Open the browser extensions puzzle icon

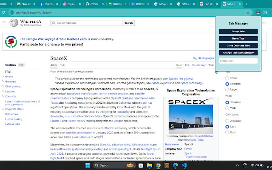click(x=265, y=12)
